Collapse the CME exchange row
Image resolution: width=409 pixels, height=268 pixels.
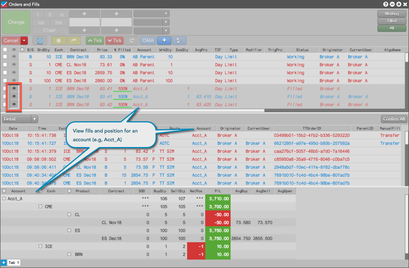tap(40, 206)
